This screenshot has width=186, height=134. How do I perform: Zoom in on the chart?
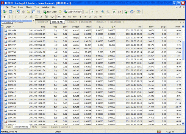[x=103, y=12]
